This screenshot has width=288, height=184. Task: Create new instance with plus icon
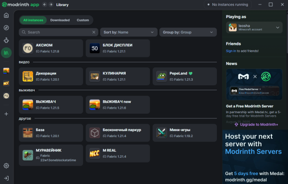tap(6, 114)
